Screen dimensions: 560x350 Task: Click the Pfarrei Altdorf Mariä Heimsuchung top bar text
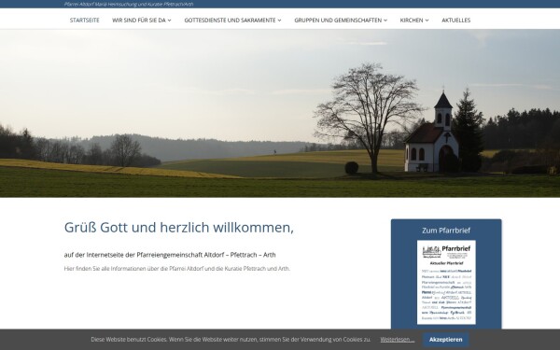click(129, 5)
